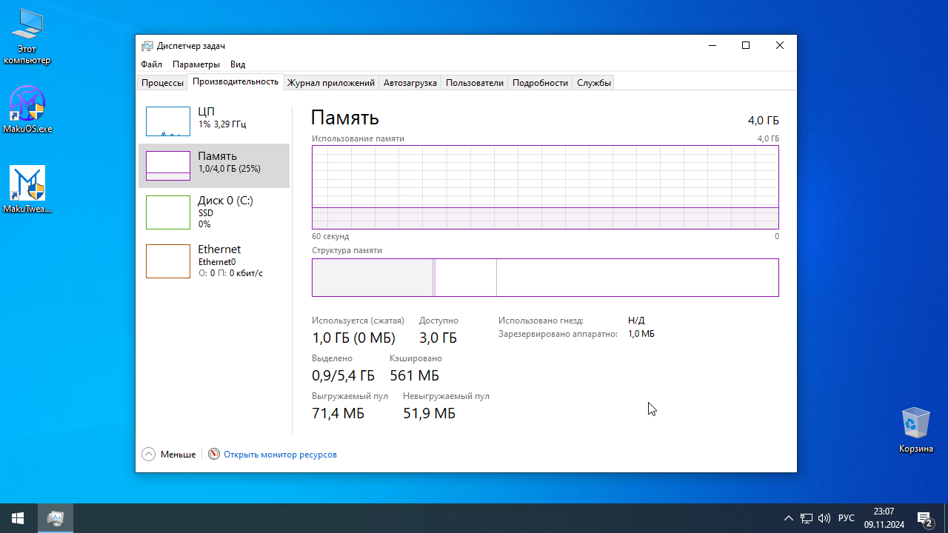Click the 1,0 ГБ (0 МБ) in-use value
The image size is (948, 533).
[353, 338]
